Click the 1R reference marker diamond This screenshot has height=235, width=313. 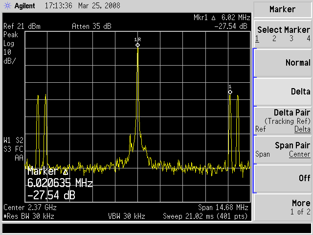[x=137, y=45]
